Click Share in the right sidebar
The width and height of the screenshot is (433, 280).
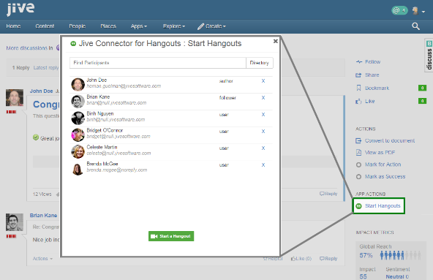click(x=367, y=75)
